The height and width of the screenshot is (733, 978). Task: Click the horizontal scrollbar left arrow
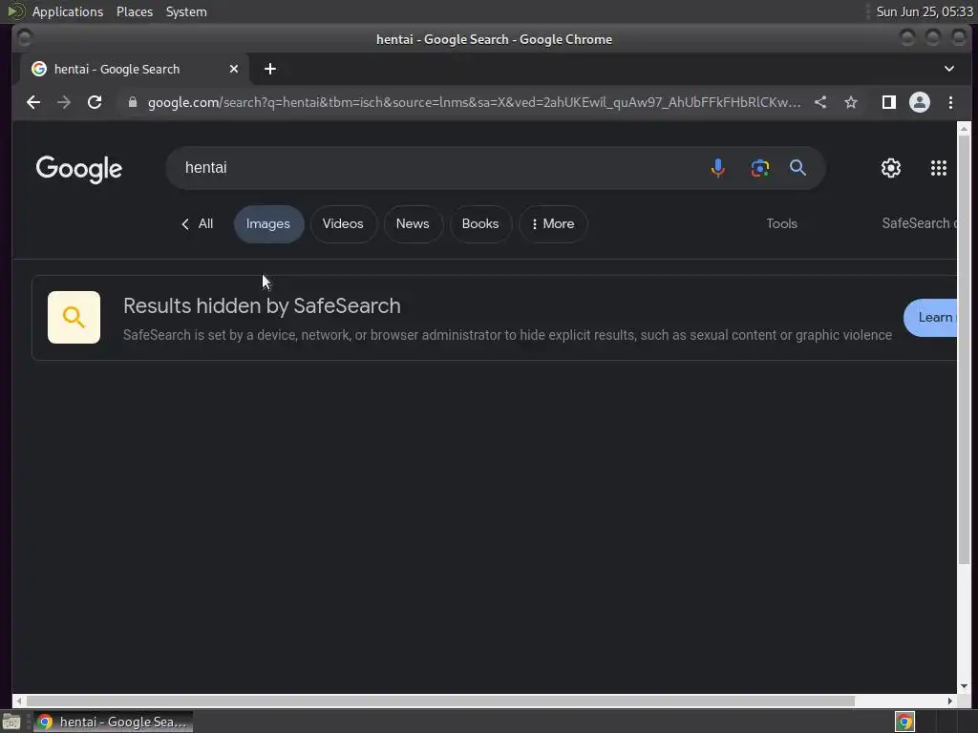[19, 702]
